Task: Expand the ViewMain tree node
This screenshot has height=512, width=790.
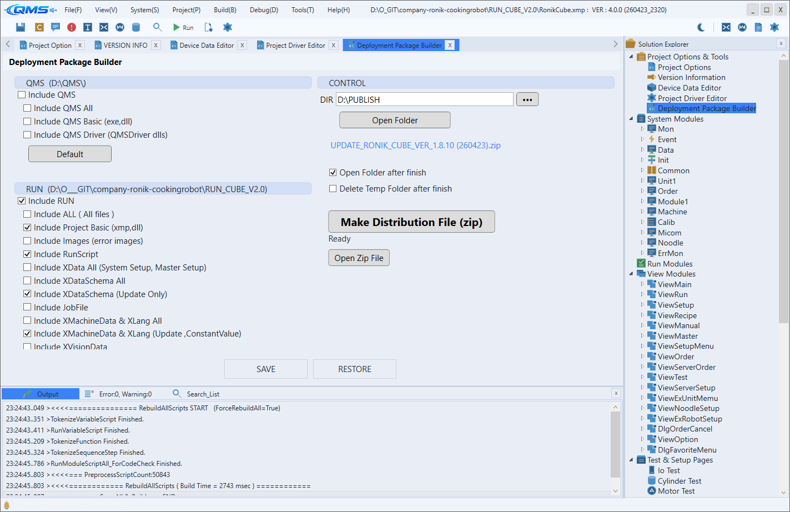Action: [642, 284]
